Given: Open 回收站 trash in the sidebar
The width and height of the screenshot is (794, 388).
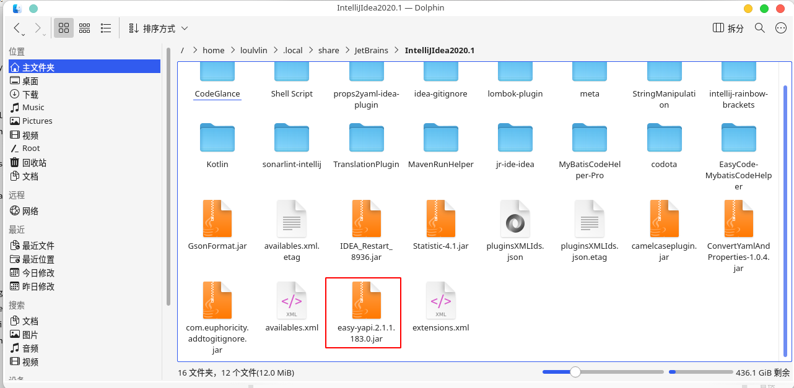Looking at the screenshot, I should [84, 162].
